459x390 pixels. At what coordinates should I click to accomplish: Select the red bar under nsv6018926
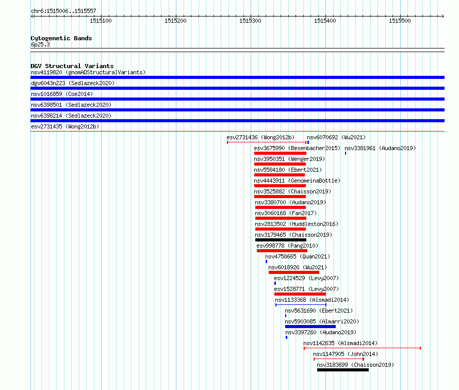[x=294, y=272]
